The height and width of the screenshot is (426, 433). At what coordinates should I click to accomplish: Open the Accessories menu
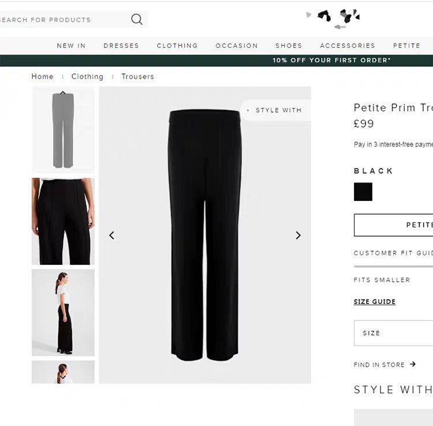(348, 46)
